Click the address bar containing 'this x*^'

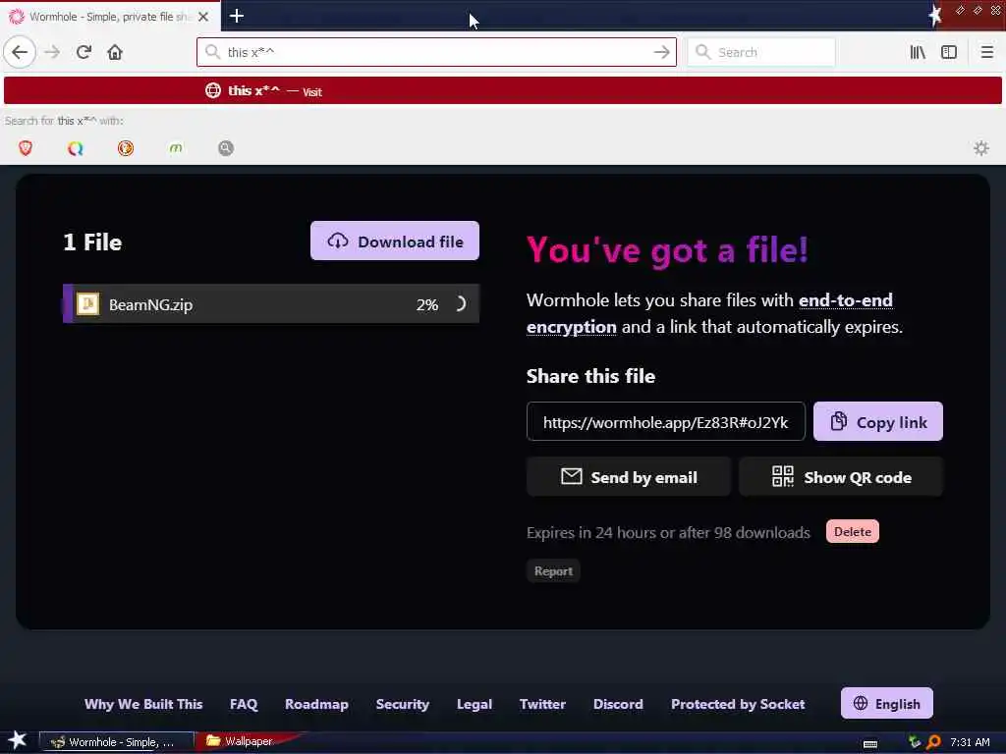tap(436, 52)
